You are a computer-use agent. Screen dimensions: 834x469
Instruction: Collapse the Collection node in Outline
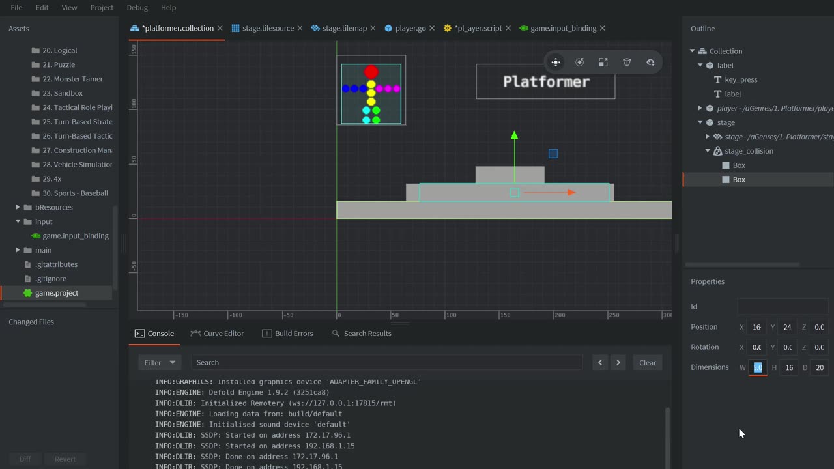tap(693, 51)
